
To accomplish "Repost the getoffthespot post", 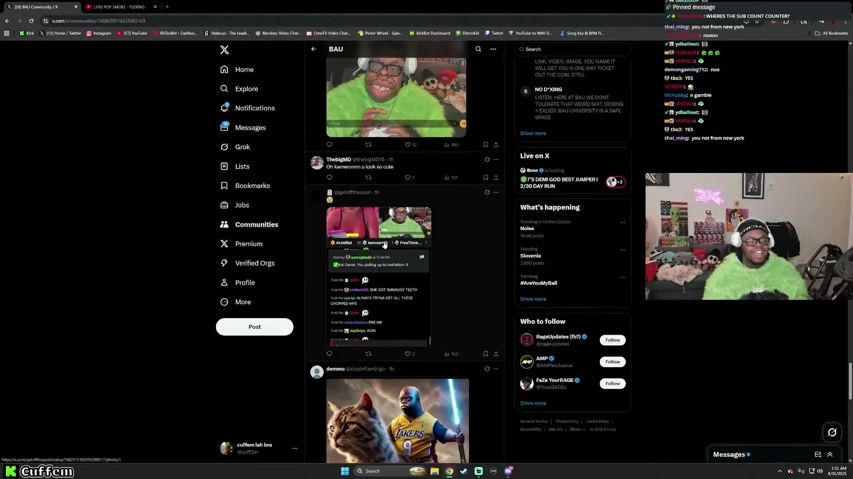I will [369, 354].
